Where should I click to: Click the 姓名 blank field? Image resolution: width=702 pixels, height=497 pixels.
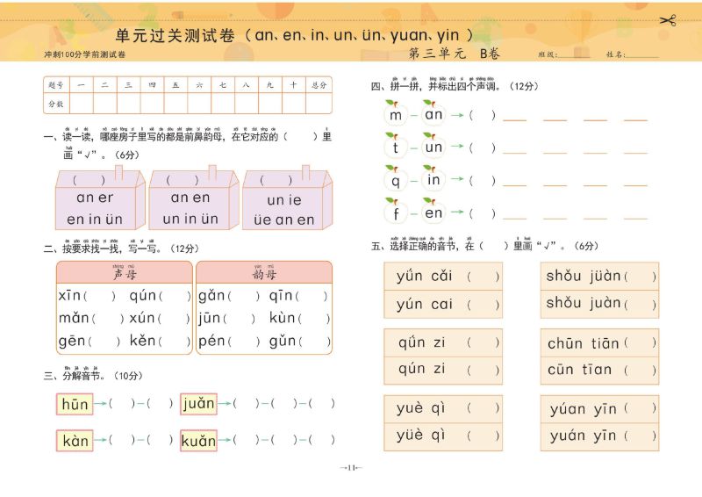pyautogui.click(x=642, y=54)
